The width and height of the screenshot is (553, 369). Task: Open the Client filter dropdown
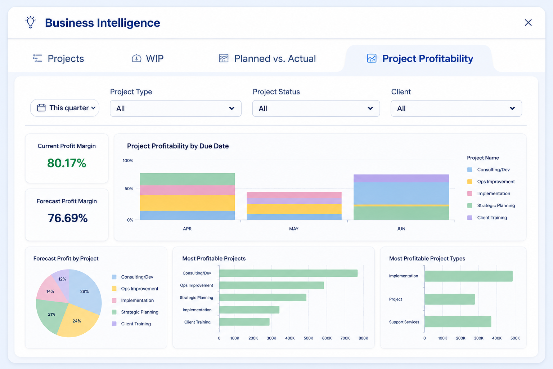(456, 108)
